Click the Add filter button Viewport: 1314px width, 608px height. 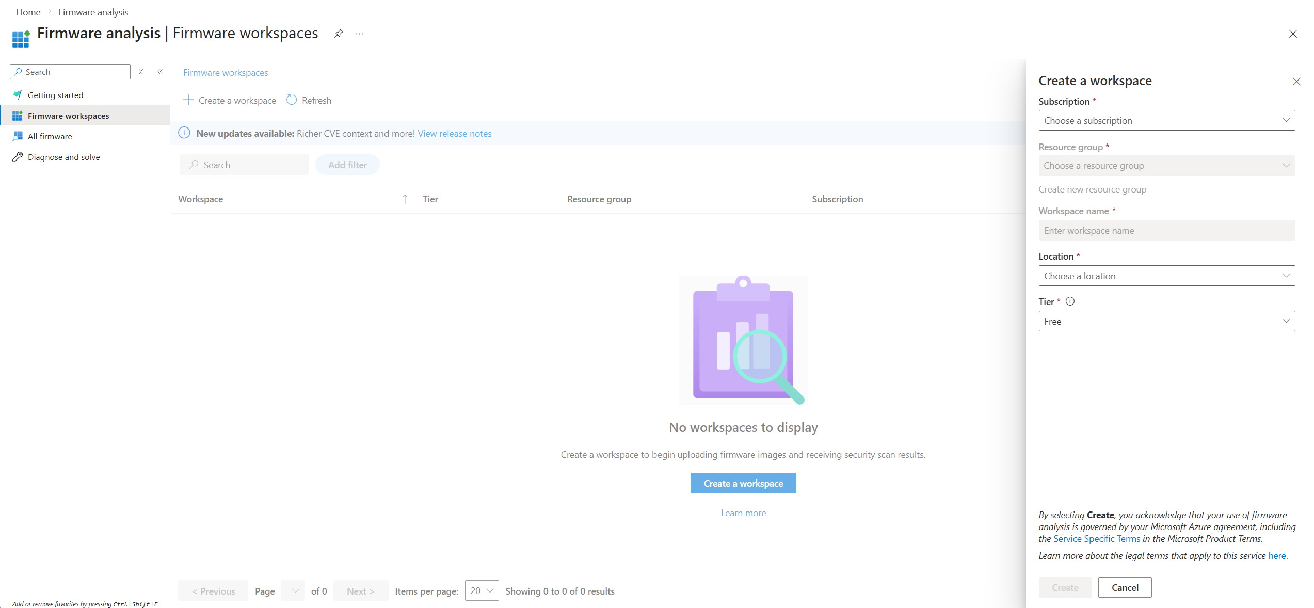point(347,165)
